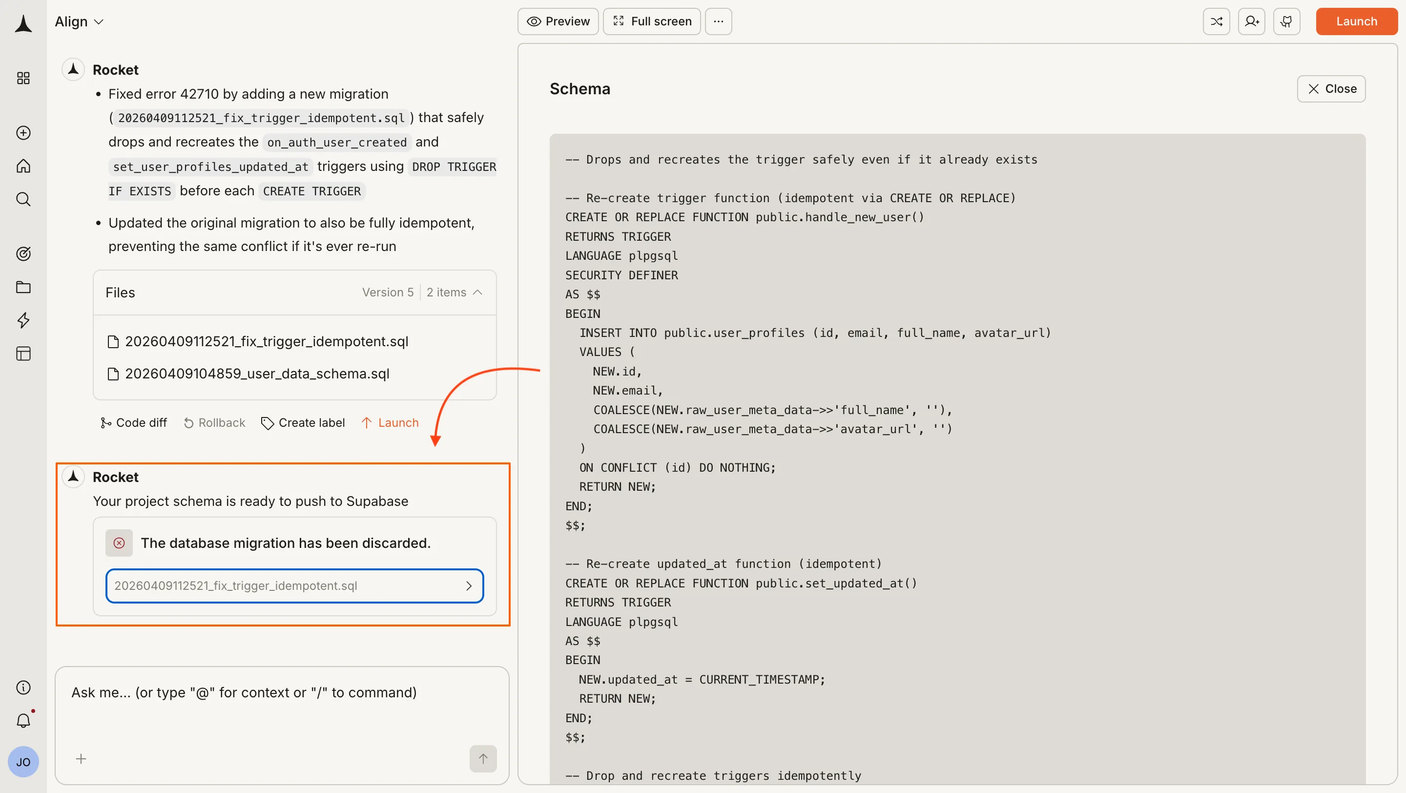The width and height of the screenshot is (1406, 793).
Task: Click the Files card title
Action: coord(120,292)
